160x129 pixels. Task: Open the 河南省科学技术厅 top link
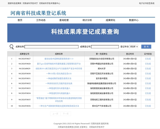(x=30, y=3)
